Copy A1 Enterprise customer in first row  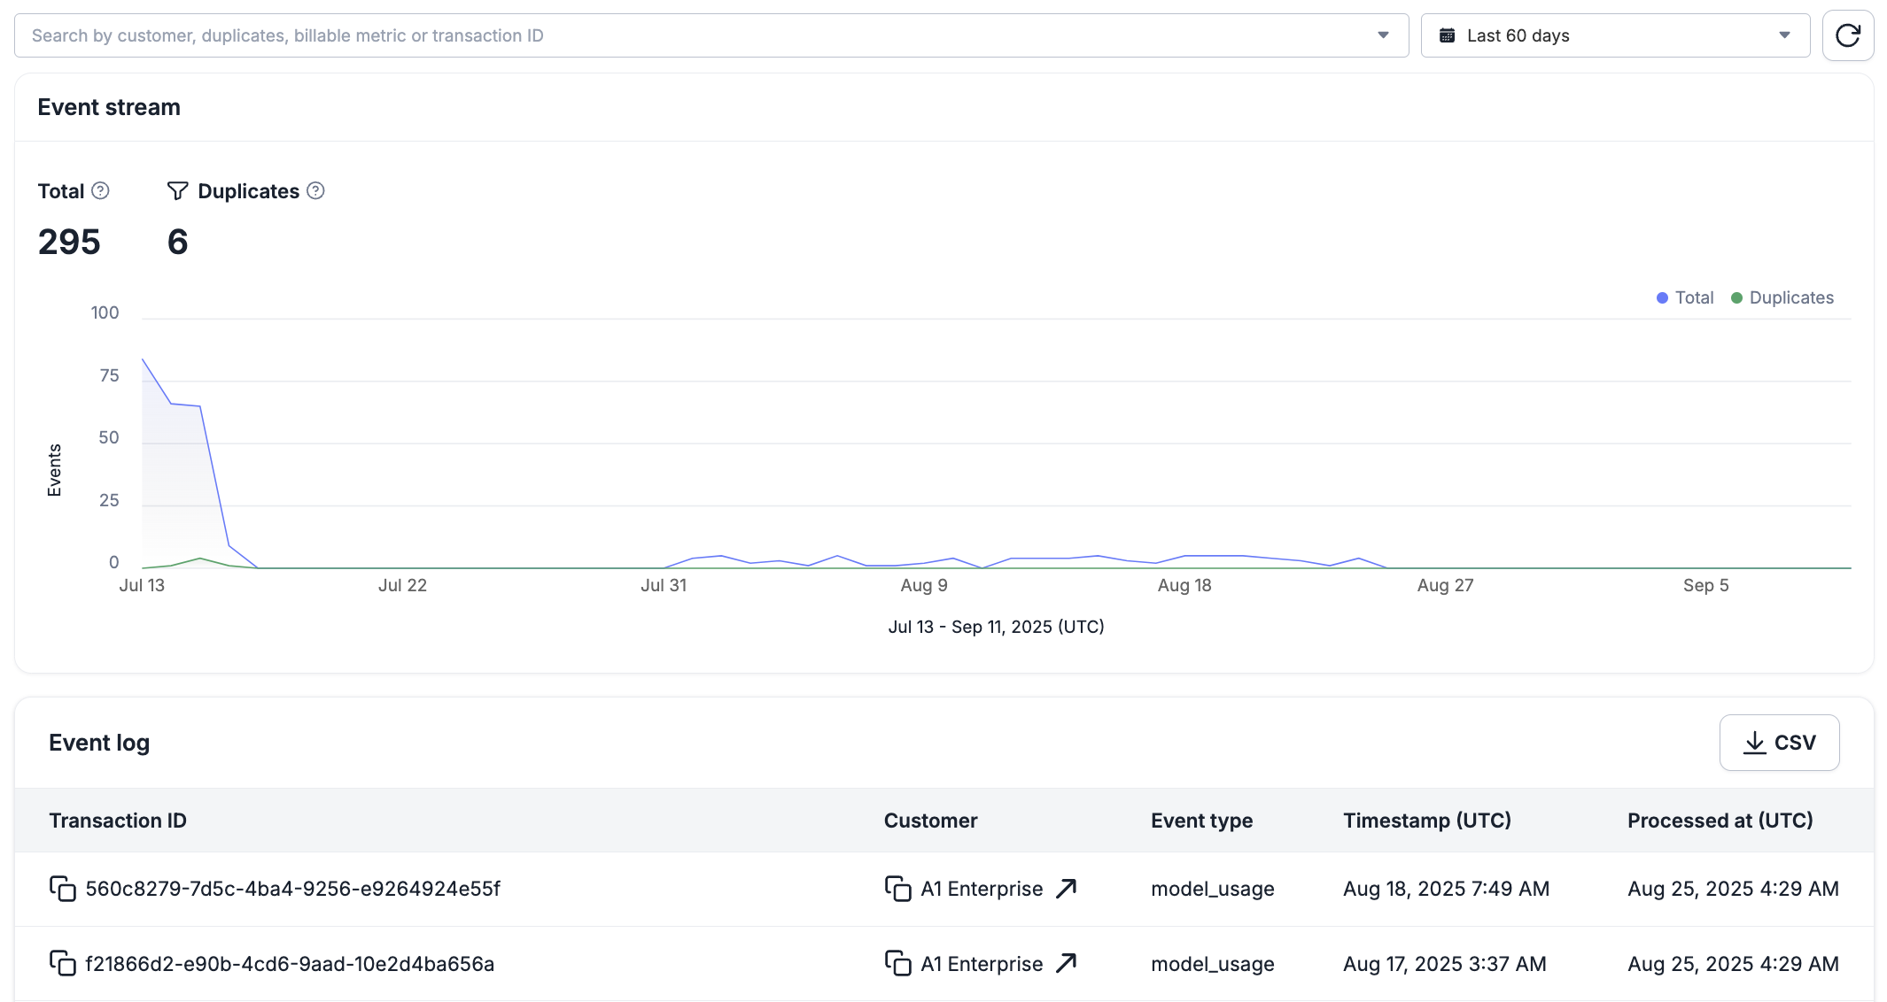click(x=897, y=889)
